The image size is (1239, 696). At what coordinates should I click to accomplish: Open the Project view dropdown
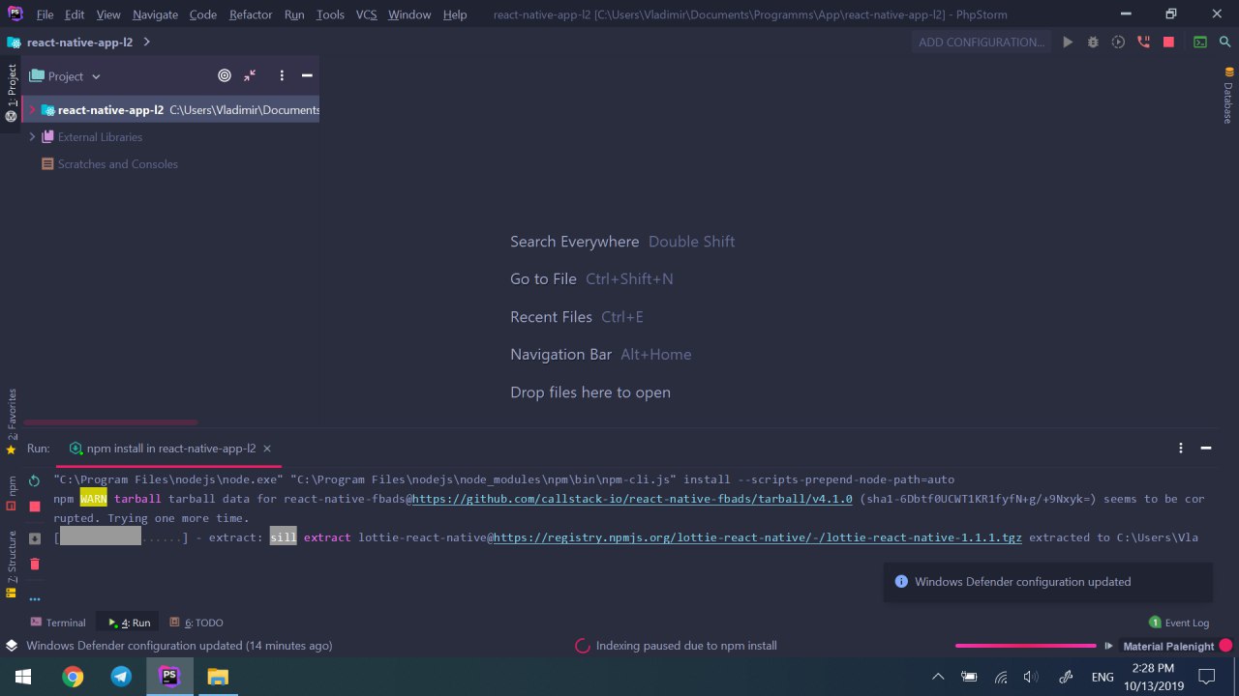click(65, 76)
